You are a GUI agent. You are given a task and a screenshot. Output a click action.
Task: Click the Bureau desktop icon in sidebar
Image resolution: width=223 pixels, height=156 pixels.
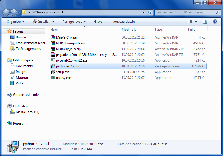[x=12, y=37]
